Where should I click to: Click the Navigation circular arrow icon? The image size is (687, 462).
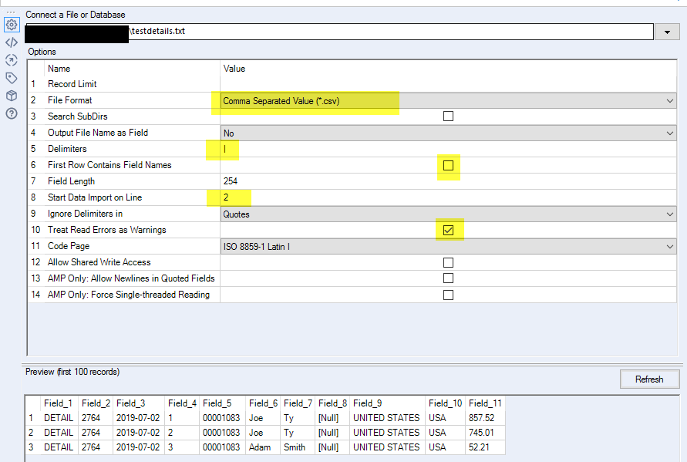12,60
